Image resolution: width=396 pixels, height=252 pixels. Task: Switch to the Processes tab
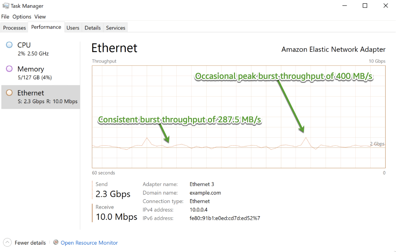pyautogui.click(x=14, y=27)
